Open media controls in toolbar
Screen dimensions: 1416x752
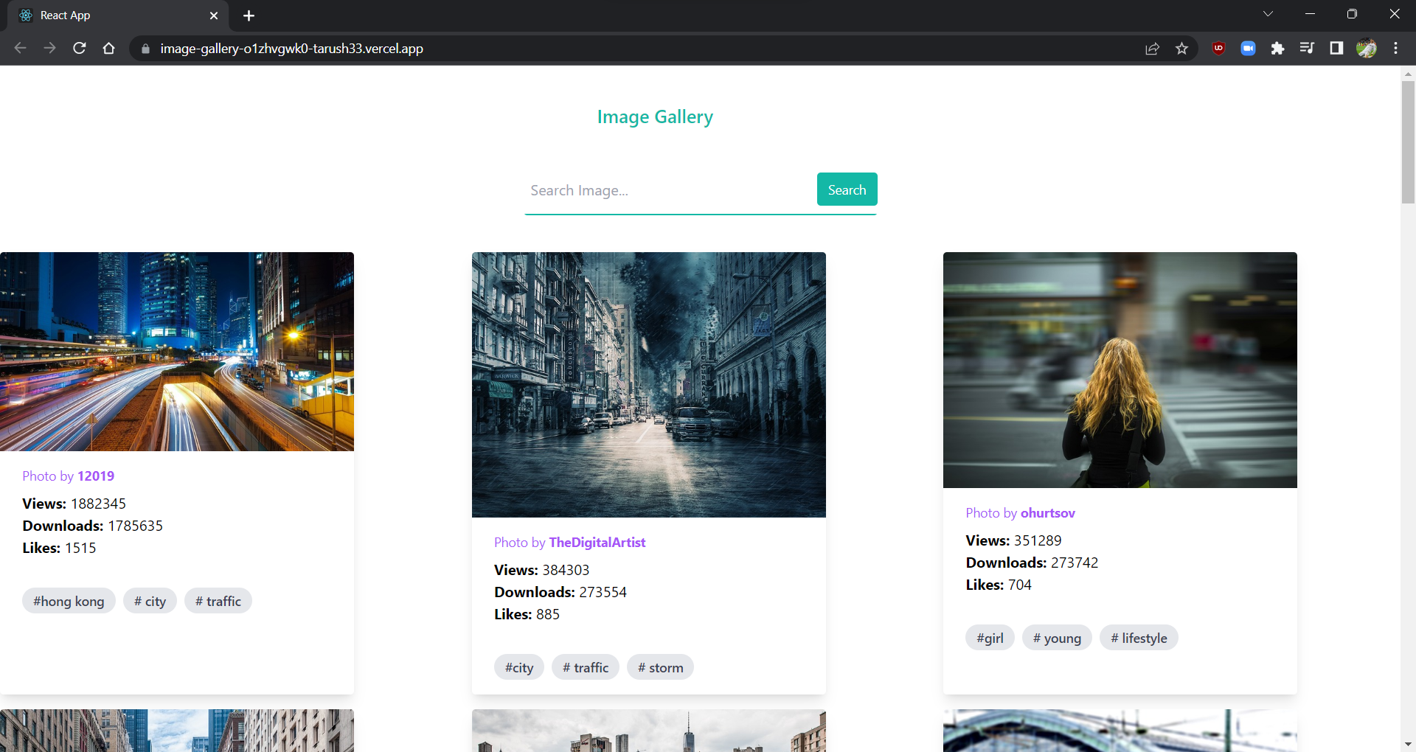pos(1307,49)
